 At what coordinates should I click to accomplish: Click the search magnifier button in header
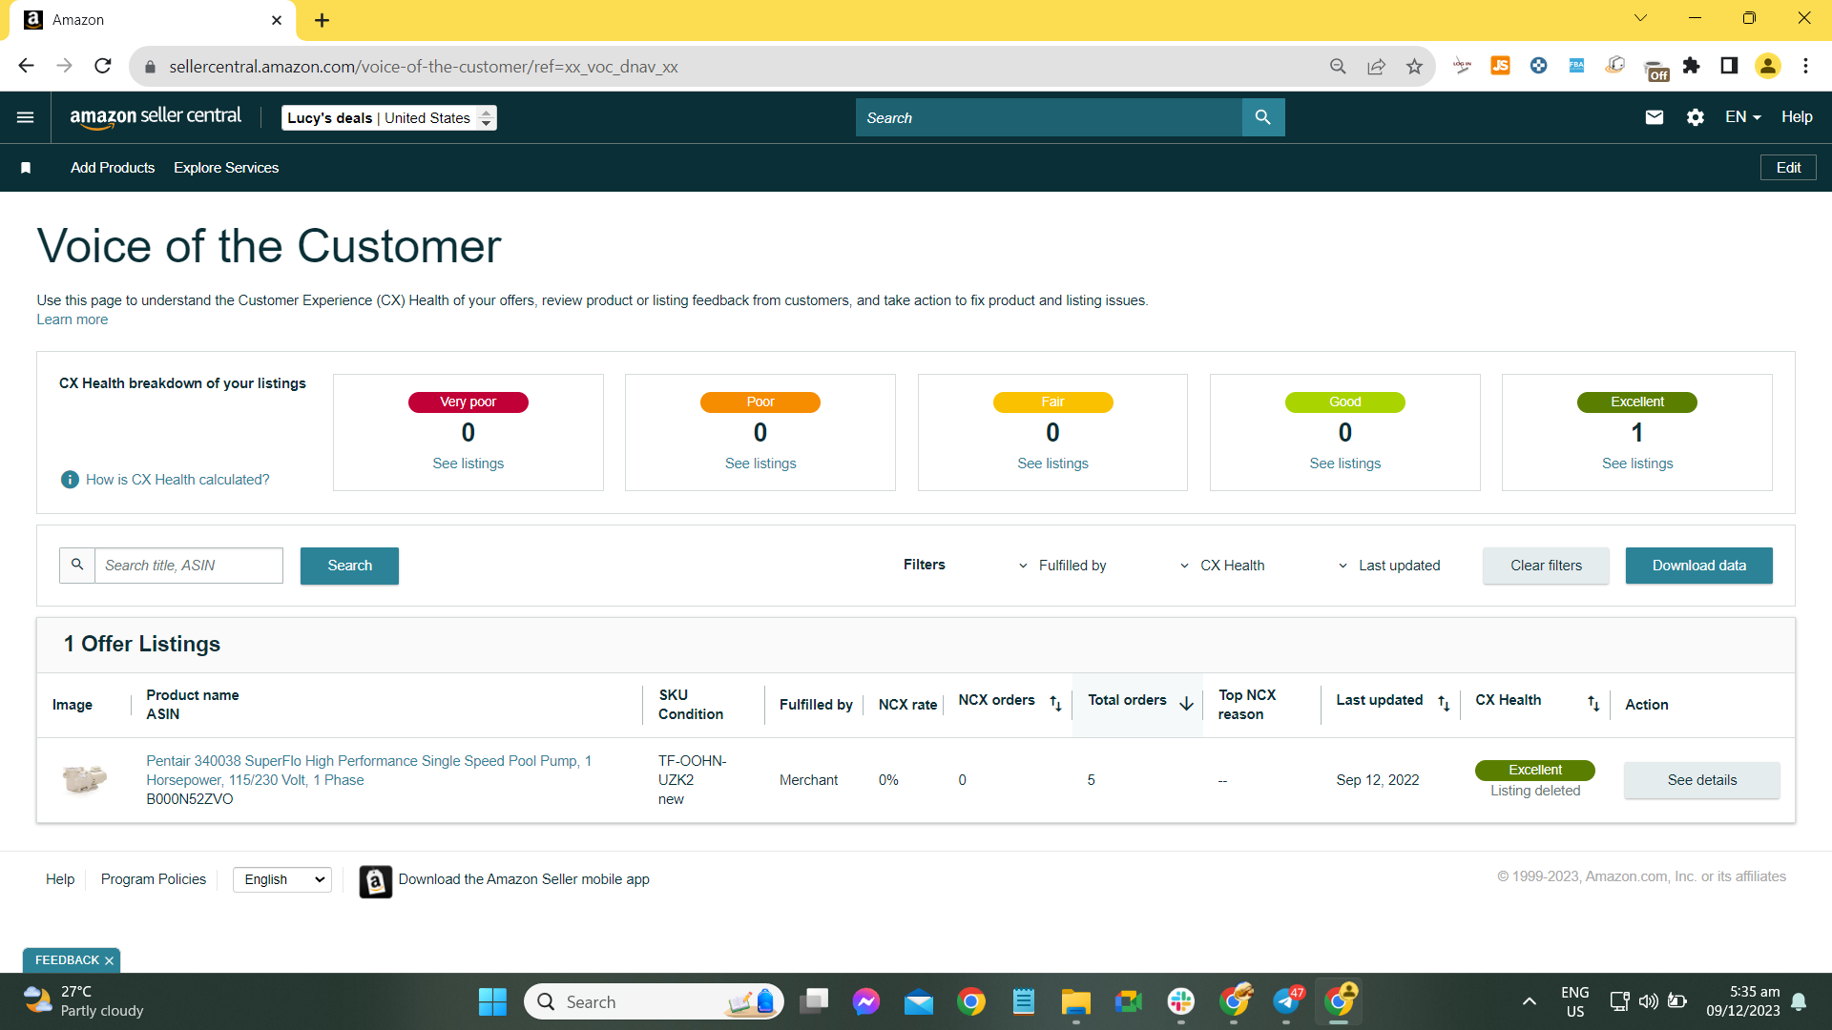1263,117
